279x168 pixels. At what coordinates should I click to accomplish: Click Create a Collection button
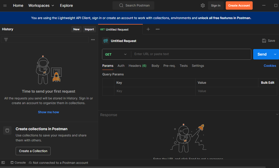tap(33, 151)
